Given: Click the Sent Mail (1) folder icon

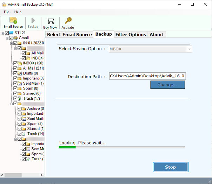Looking at the screenshot, I should [20, 83].
